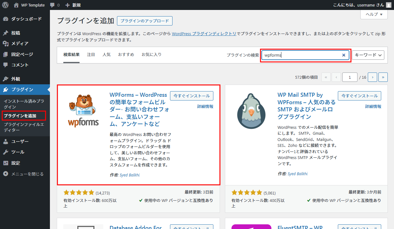Open the WordPress logo menu
This screenshot has width=394, height=229.
pyautogui.click(x=5, y=5)
